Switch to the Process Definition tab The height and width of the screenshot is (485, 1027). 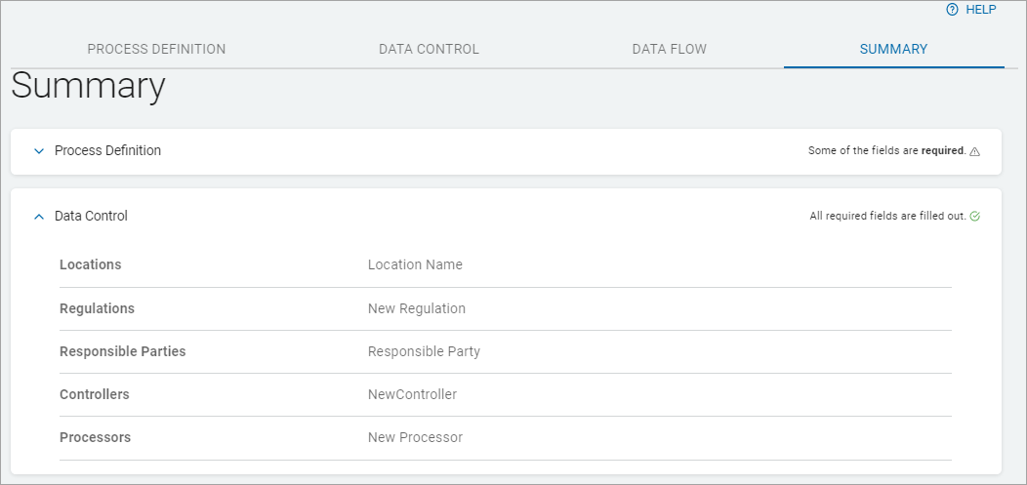(x=156, y=49)
